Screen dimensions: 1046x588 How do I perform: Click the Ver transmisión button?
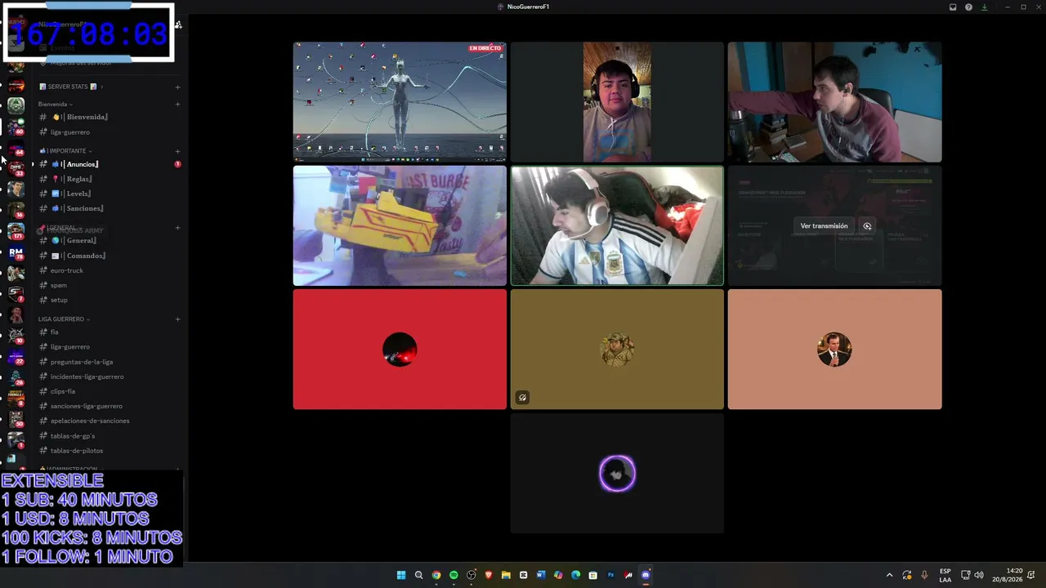(824, 226)
